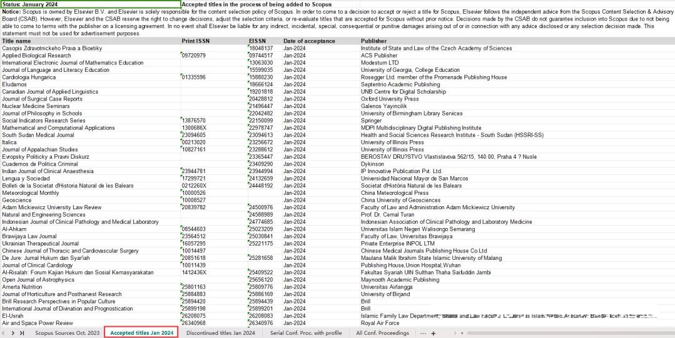This screenshot has height=338, width=675.
Task: Click the Oxford University Press publisher cell
Action: click(x=390, y=99)
